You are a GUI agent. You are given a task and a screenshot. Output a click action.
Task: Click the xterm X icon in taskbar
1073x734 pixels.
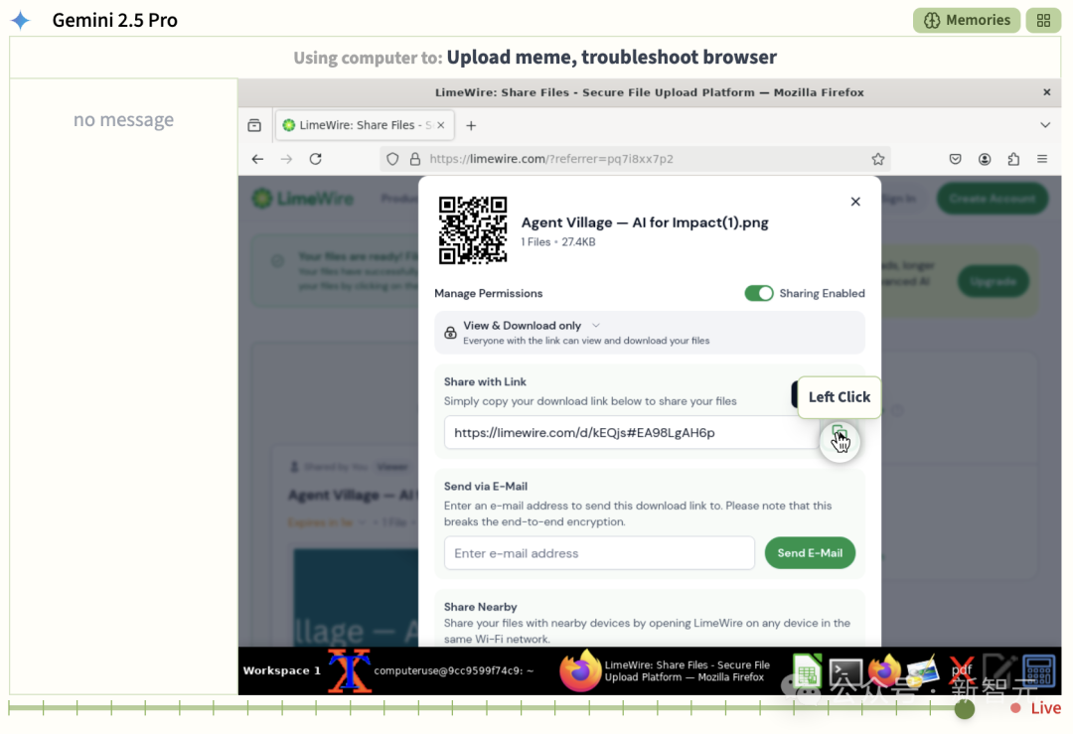pyautogui.click(x=350, y=670)
